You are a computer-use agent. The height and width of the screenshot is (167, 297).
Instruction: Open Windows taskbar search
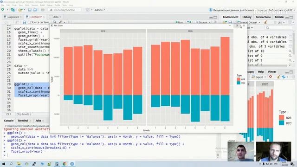(11, 164)
